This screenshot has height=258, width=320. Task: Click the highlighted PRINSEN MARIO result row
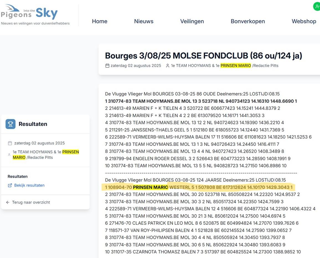(x=199, y=187)
